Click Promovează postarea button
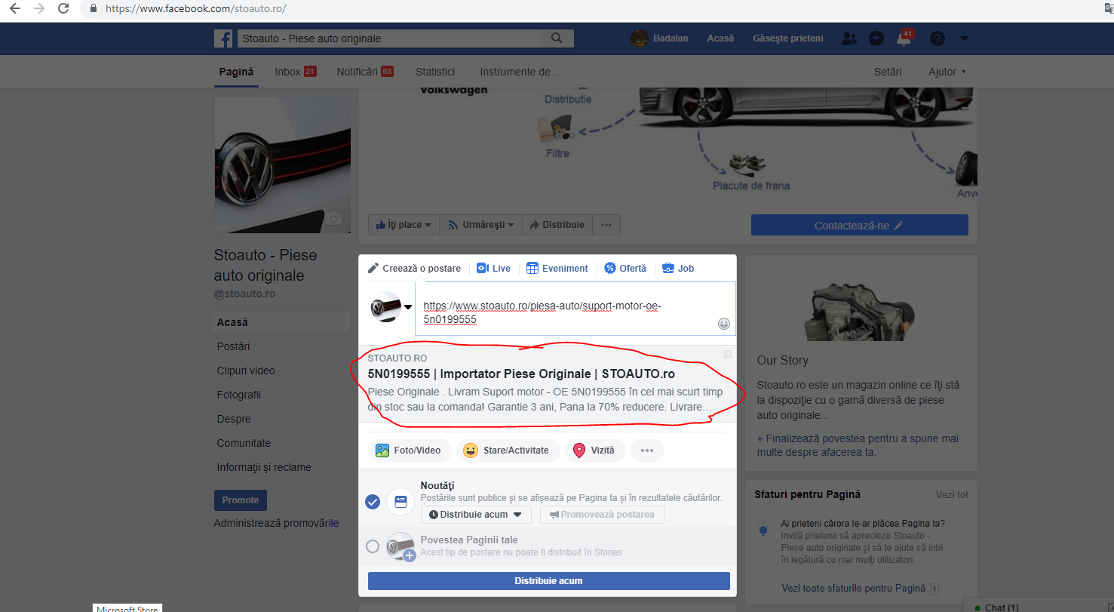This screenshot has width=1114, height=612. point(602,515)
